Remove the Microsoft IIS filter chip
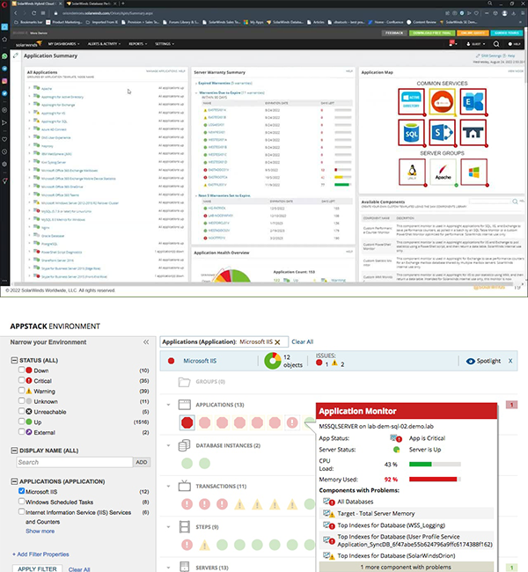Image resolution: width=528 pixels, height=572 pixels. (x=278, y=342)
